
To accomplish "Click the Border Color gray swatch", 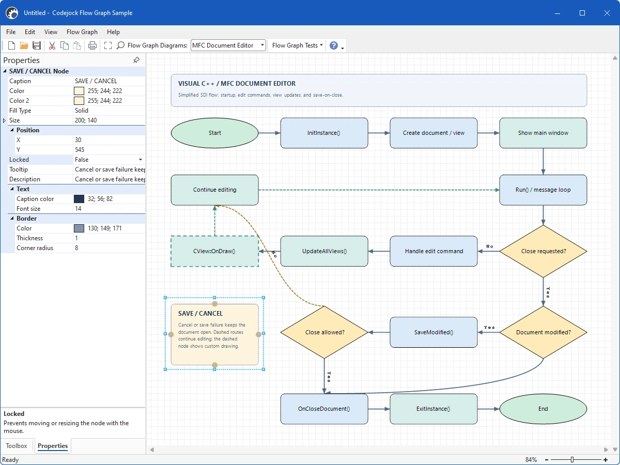I will [79, 228].
